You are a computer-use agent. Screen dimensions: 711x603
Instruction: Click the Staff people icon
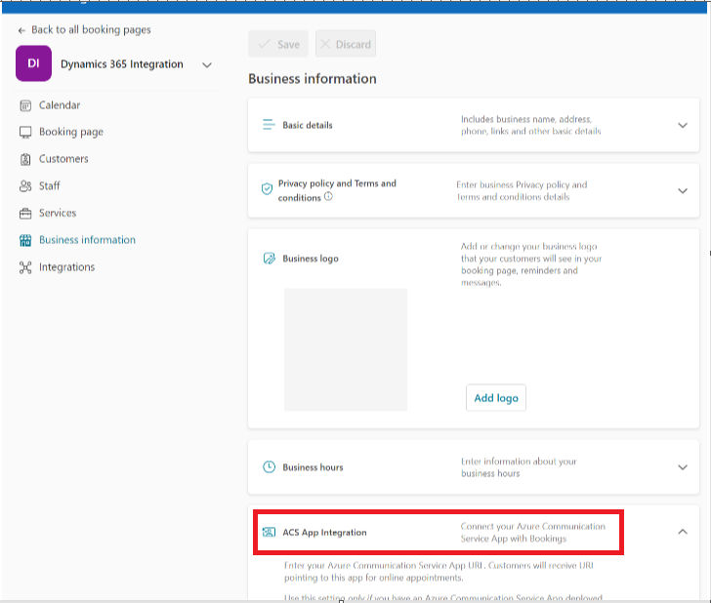click(25, 186)
